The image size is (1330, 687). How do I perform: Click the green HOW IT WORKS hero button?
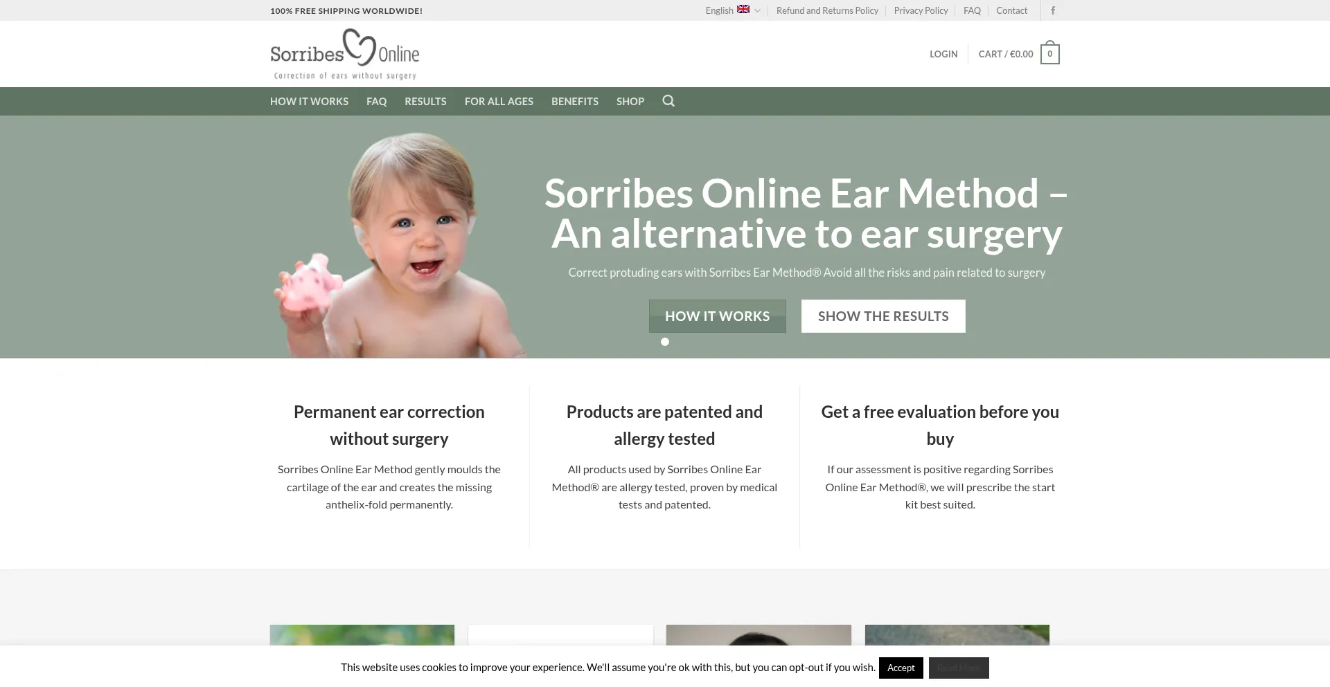tap(718, 316)
